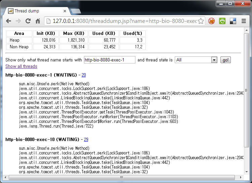Click the vertical scrollbar down arrow

click(x=246, y=171)
